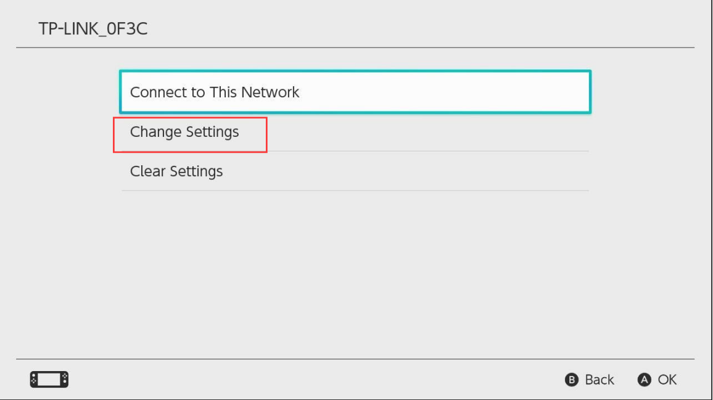This screenshot has height=400, width=713.
Task: Click the circular A button icon
Action: [x=644, y=380]
